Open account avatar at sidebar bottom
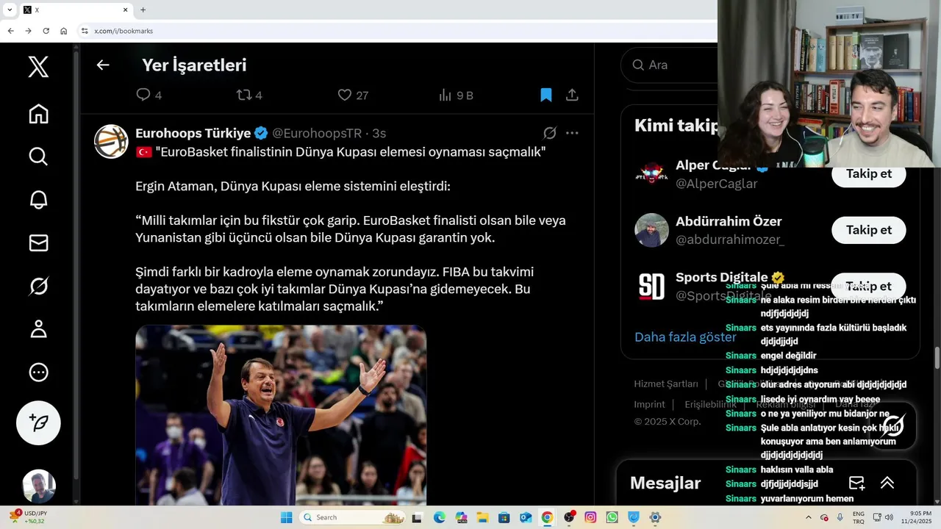 [x=39, y=486]
